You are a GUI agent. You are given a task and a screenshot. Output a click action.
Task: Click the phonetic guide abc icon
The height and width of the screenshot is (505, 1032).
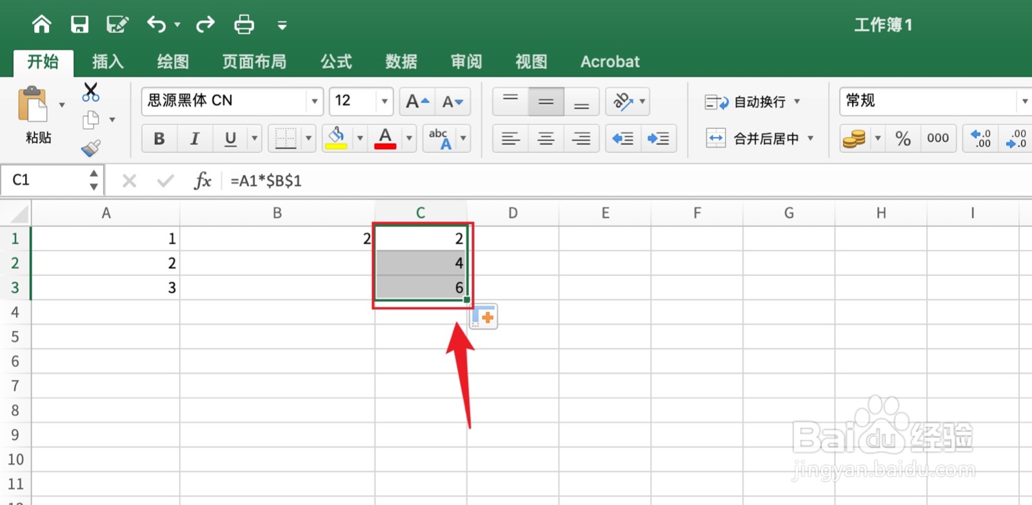point(440,139)
